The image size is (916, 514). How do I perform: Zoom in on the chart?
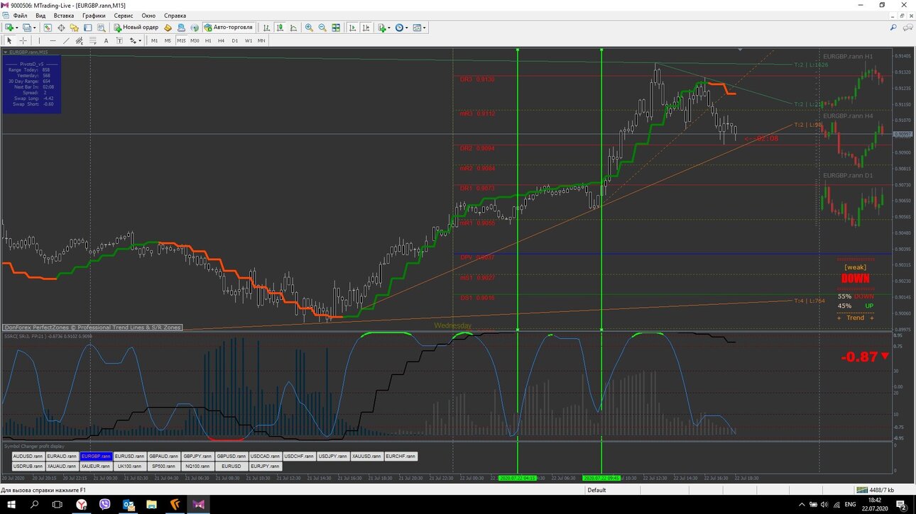[309, 28]
